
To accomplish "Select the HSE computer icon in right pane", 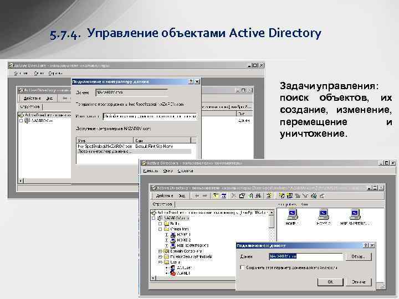I will 355,214.
